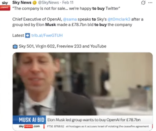
Task: Open the @sama mention
Action: 70,19
